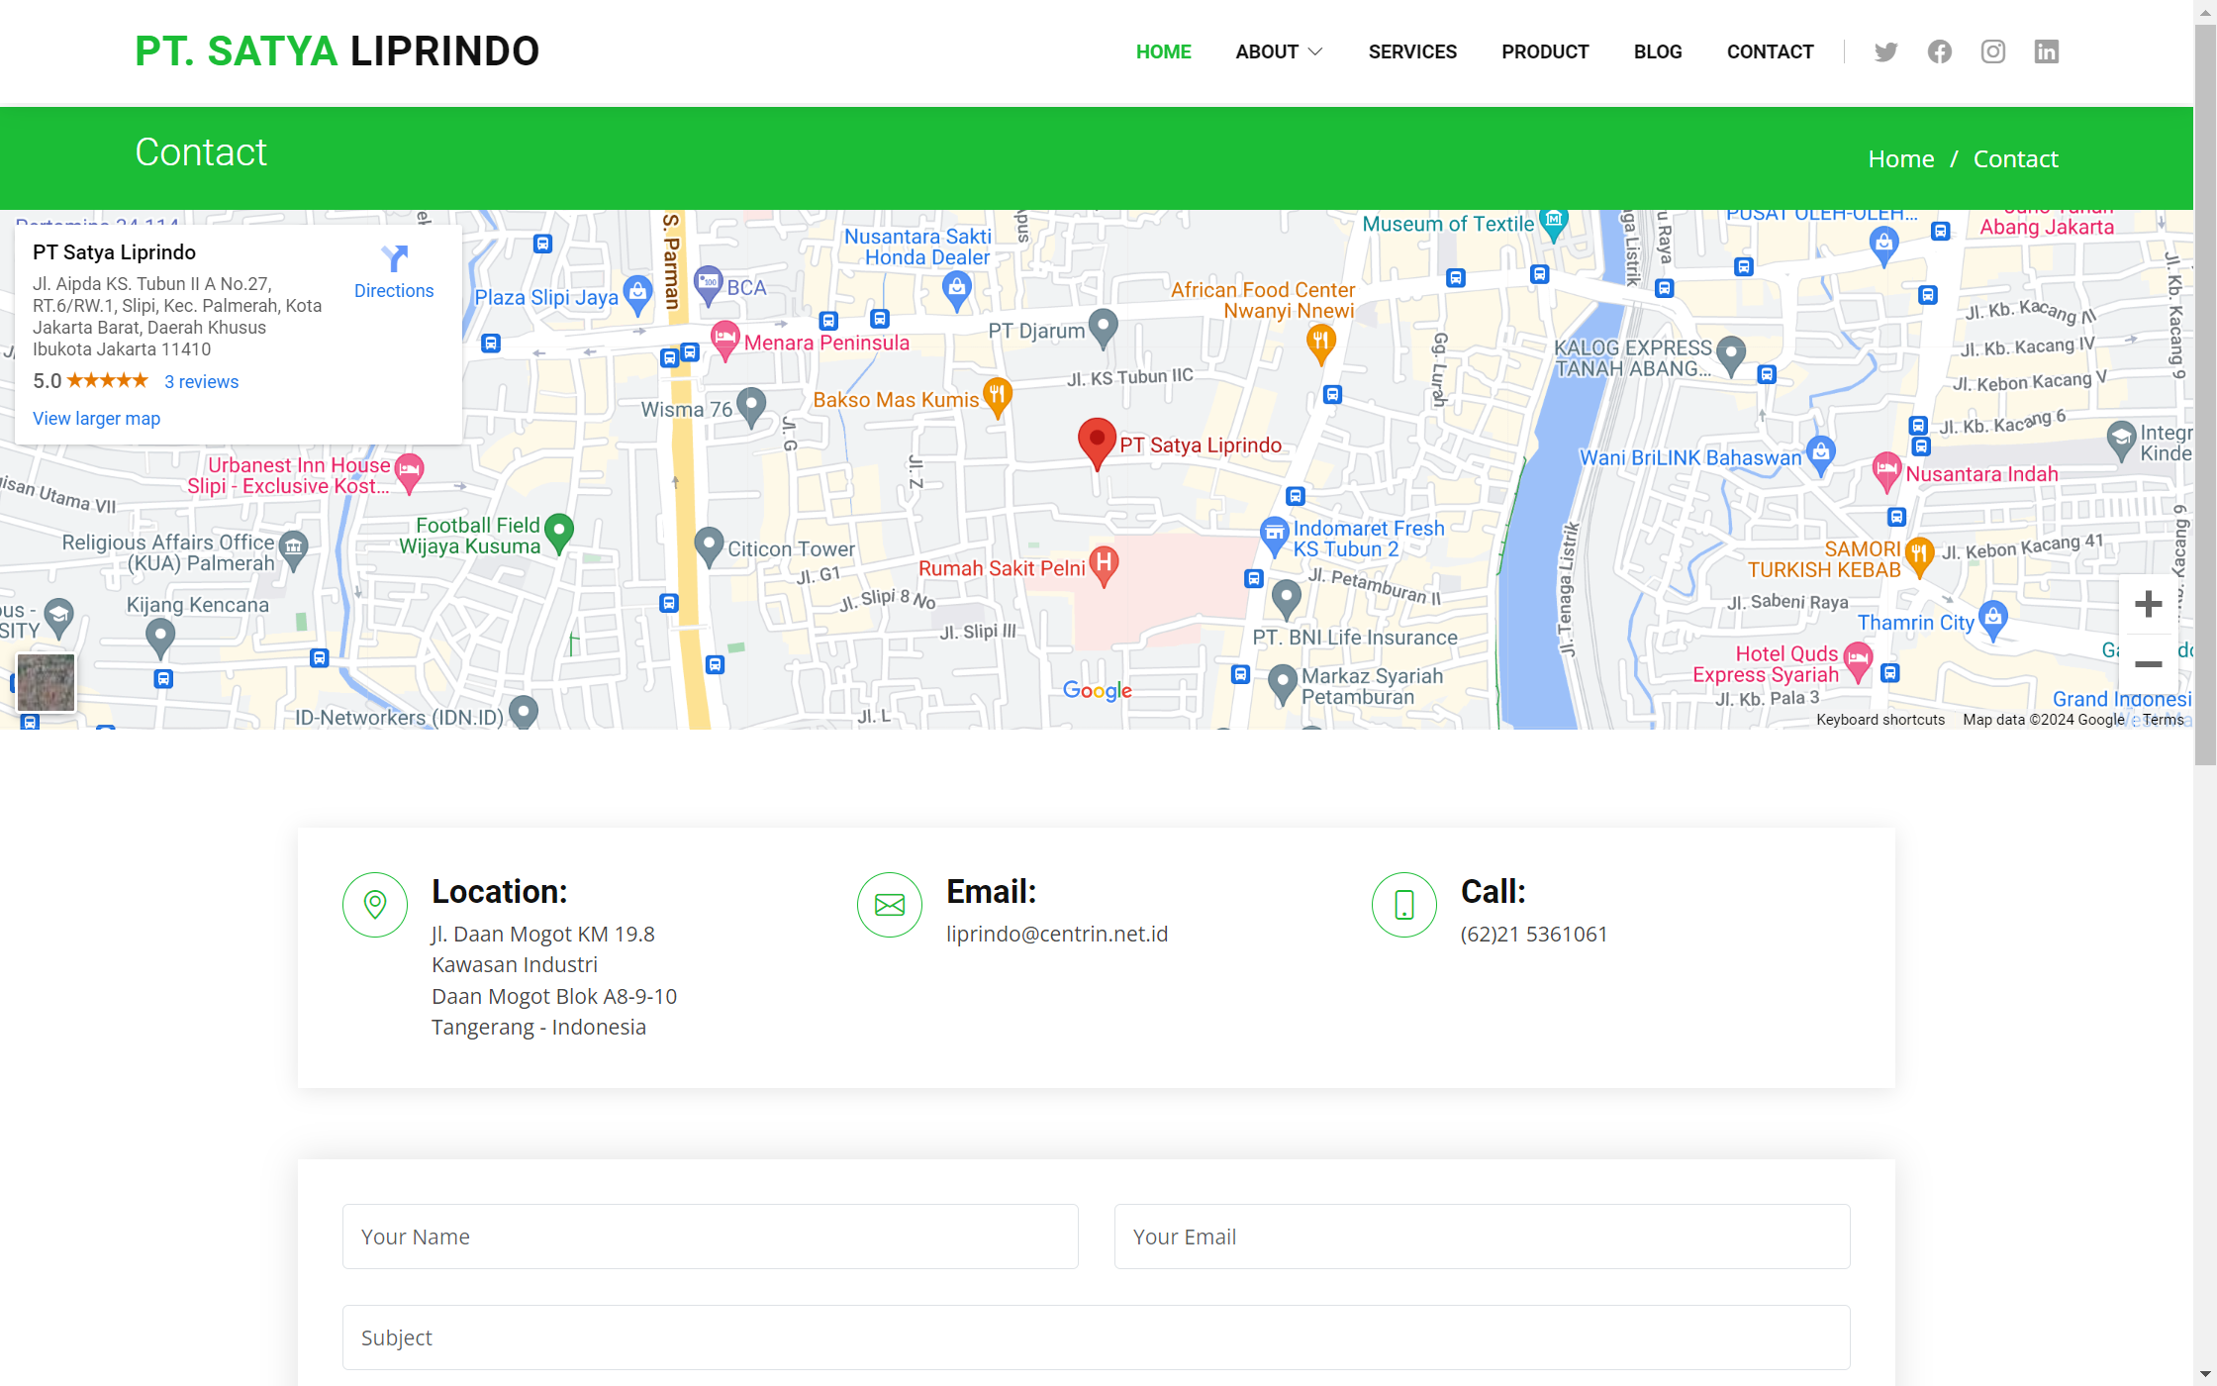The image size is (2217, 1386).
Task: Open the LinkedIn social icon
Action: (2046, 51)
